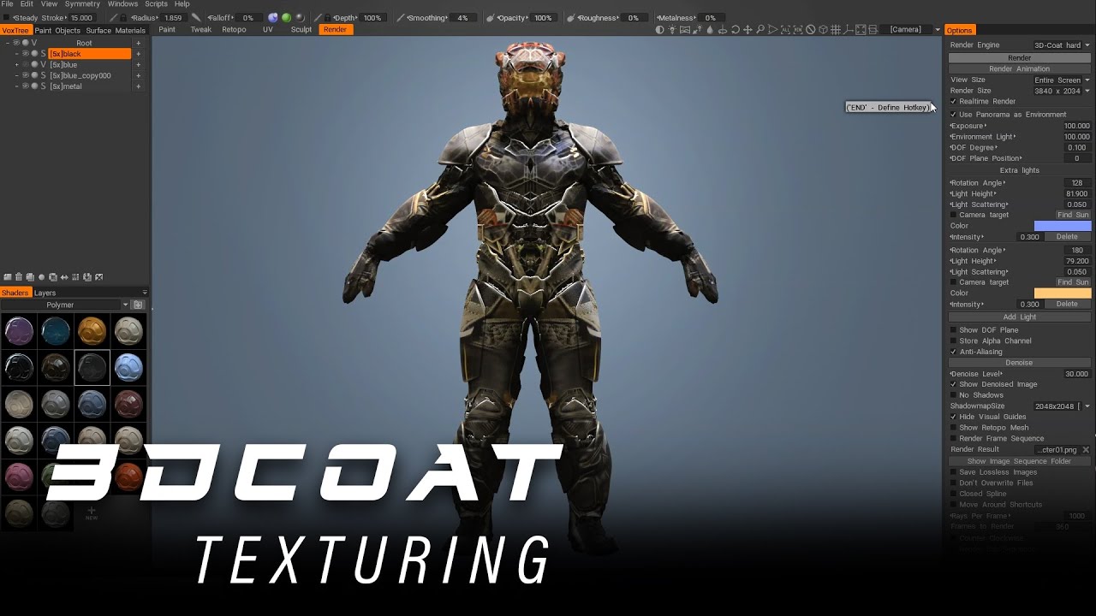Click the Denoise button
Screen dimensions: 1096x616
[x=1019, y=362]
